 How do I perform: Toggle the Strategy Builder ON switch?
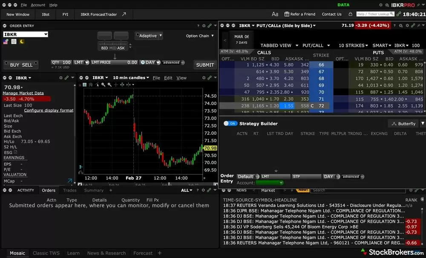(230, 124)
